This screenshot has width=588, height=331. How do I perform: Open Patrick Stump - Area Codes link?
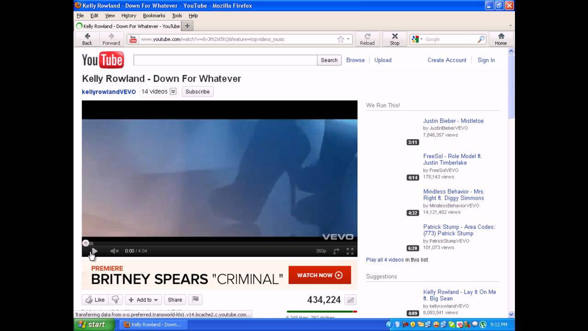[459, 230]
